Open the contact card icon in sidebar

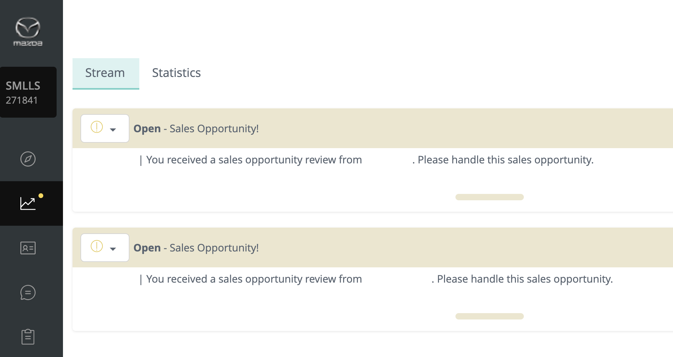pos(28,248)
